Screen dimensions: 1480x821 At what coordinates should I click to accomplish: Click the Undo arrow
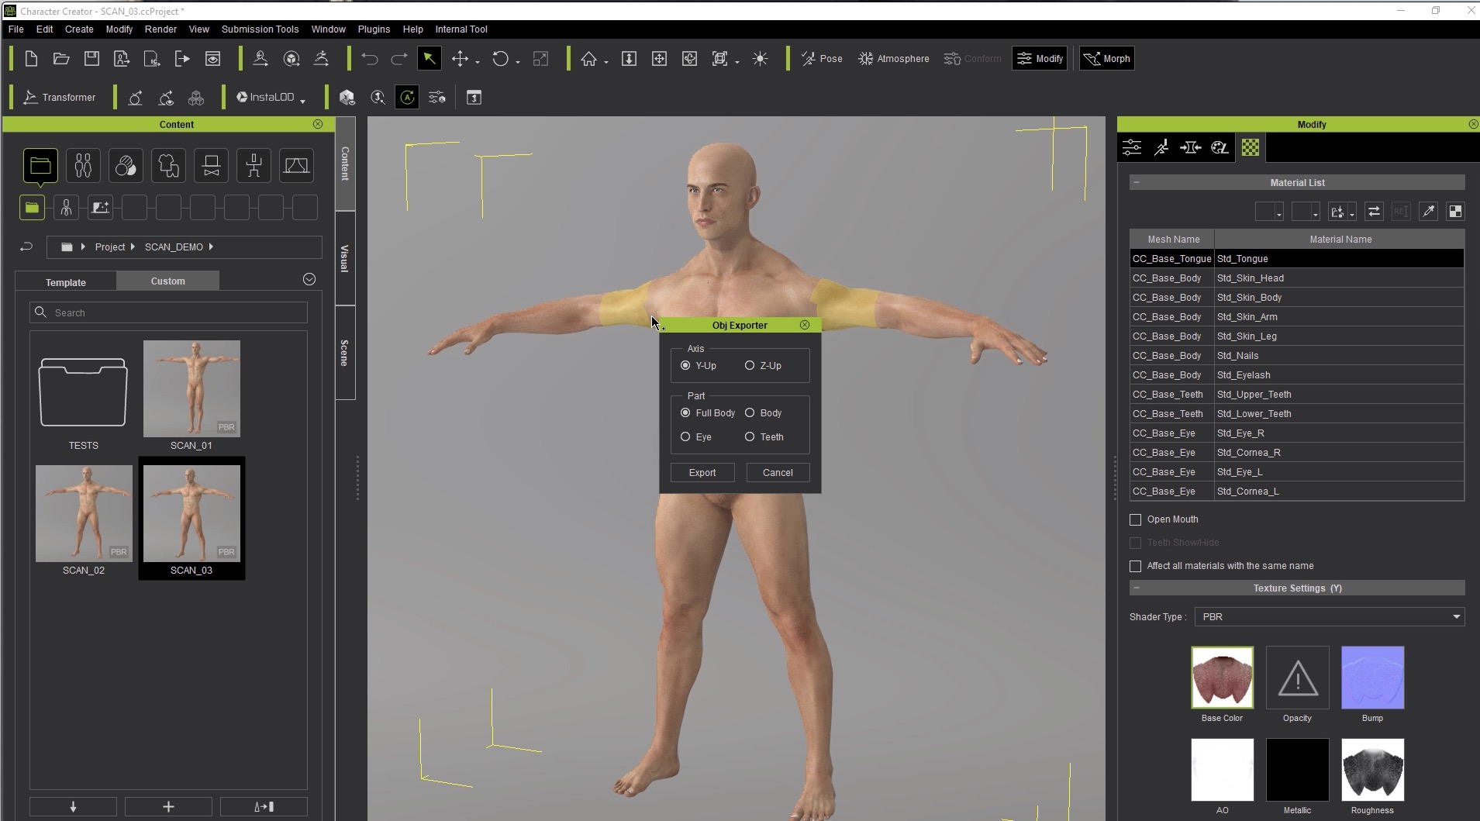[x=369, y=59]
